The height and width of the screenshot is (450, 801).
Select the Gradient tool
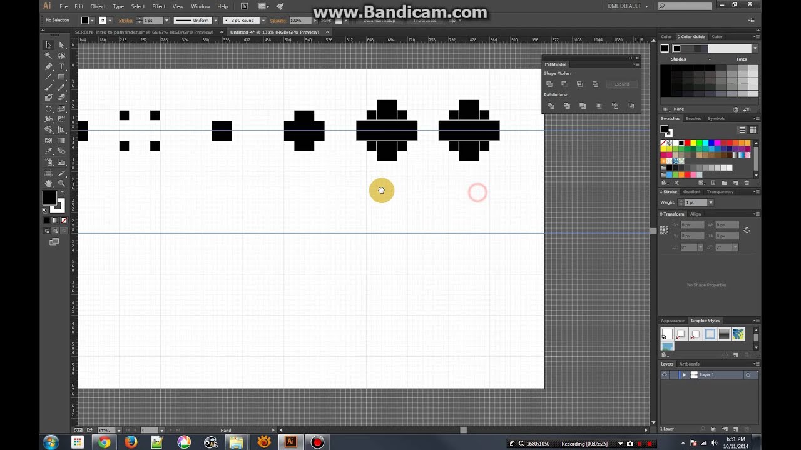click(61, 140)
